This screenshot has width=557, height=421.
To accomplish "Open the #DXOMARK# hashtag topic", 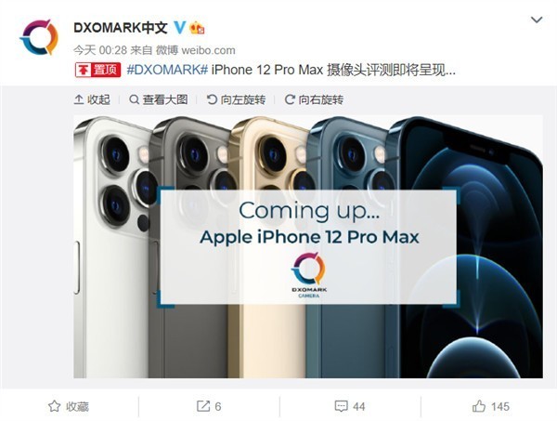I will tap(167, 70).
